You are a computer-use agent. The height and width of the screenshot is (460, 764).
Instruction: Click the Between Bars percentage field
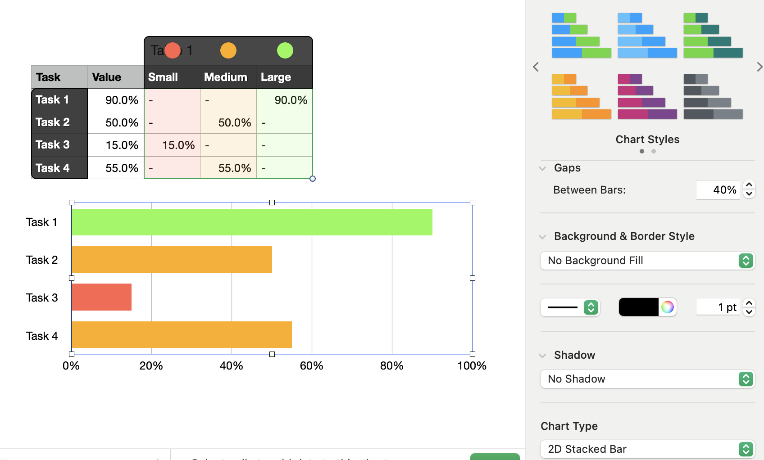click(x=718, y=189)
